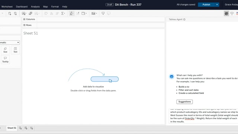Open the Dashboard menu
This screenshot has height=134, width=238.
pos(22,7)
